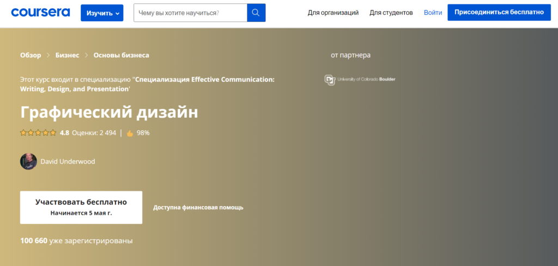Open the Изучить dropdown menu
This screenshot has height=266, width=558.
(x=102, y=13)
